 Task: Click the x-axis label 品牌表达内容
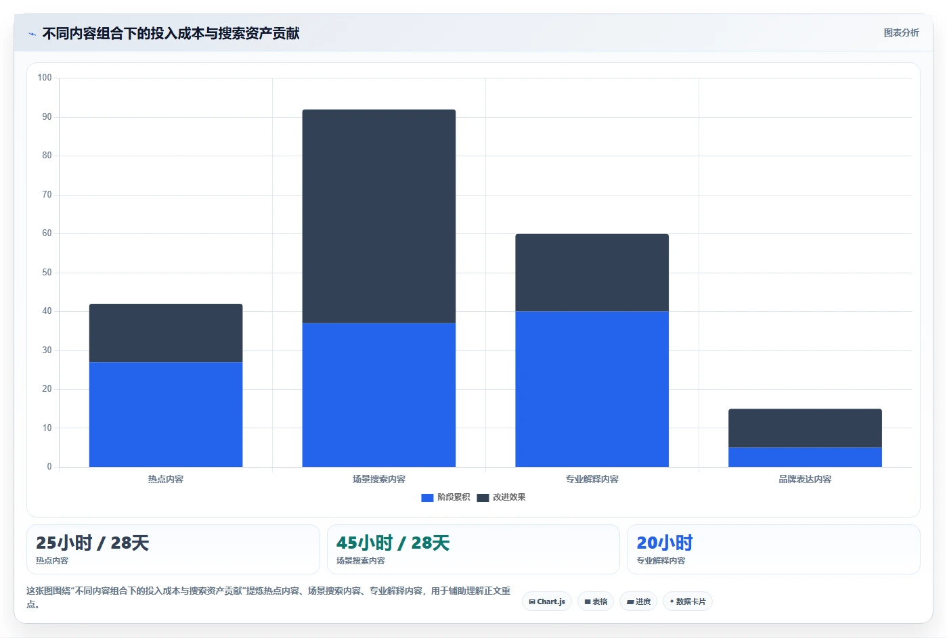tap(805, 479)
